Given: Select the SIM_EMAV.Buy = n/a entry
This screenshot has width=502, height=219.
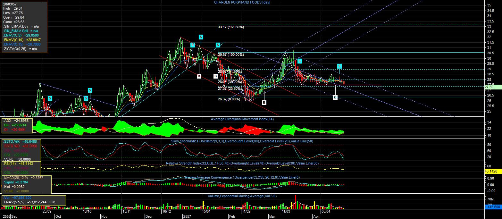Looking at the screenshot, I should pos(21,26).
